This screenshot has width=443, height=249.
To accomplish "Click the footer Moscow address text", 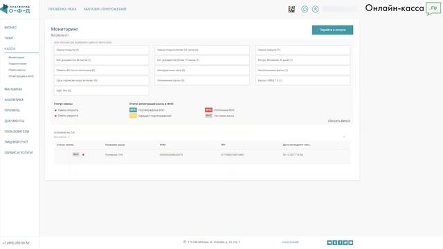I will tap(214, 242).
